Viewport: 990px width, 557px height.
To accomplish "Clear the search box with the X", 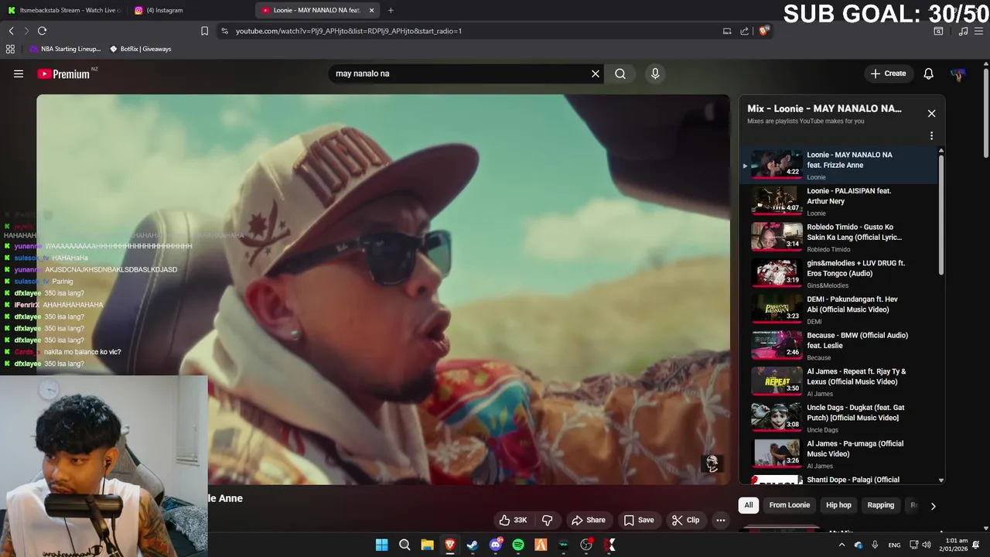I will [x=596, y=73].
